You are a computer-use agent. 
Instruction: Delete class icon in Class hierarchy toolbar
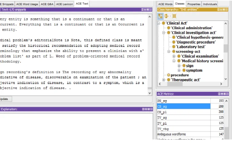[174, 16]
